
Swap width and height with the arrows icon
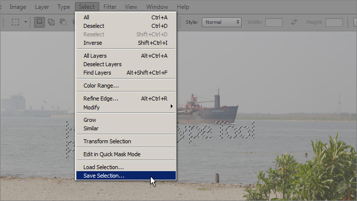coord(294,22)
